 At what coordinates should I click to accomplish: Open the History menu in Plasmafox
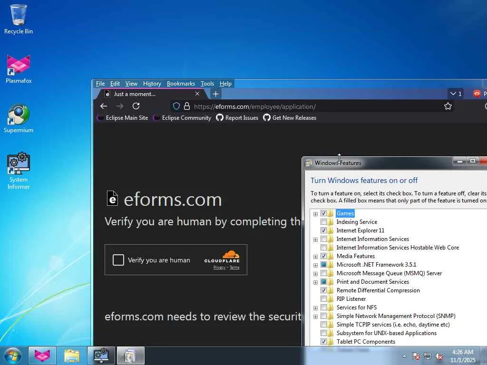tap(152, 84)
